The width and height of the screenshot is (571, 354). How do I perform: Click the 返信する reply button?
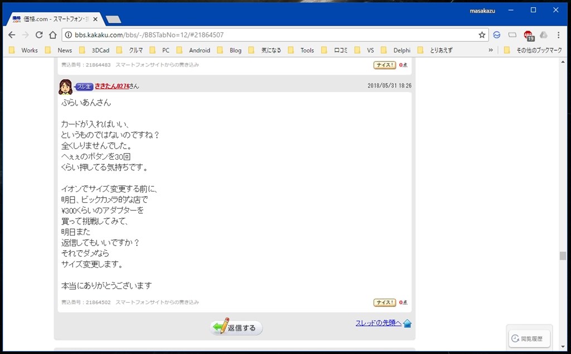pos(236,327)
